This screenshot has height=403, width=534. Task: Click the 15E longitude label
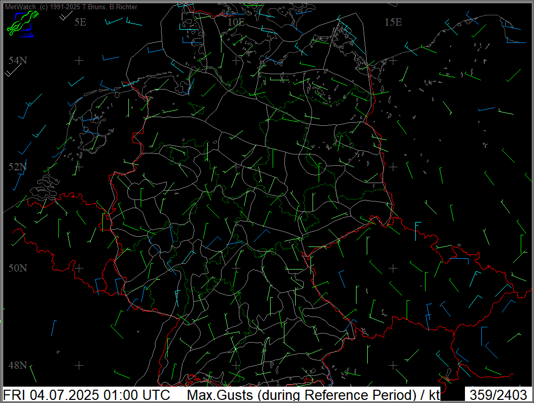(393, 22)
